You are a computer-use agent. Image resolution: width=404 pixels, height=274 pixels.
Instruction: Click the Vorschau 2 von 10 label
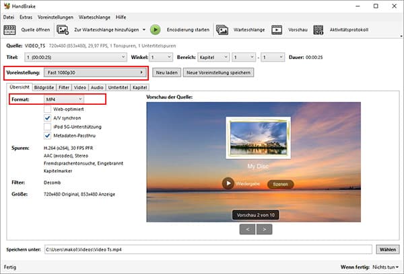256,215
